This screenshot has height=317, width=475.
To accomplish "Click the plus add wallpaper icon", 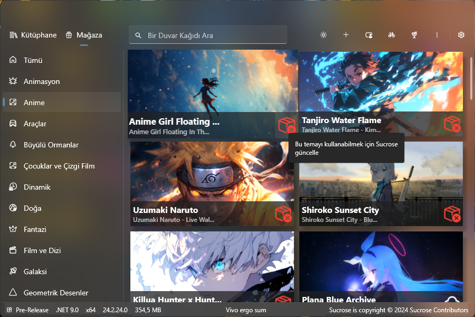I will [x=346, y=35].
